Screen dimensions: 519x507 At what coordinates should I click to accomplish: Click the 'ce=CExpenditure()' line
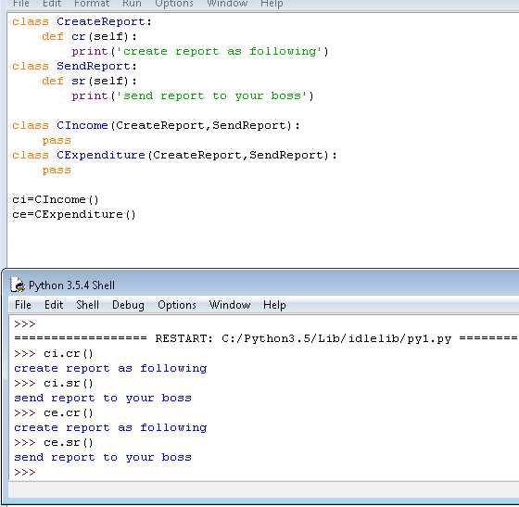point(74,214)
